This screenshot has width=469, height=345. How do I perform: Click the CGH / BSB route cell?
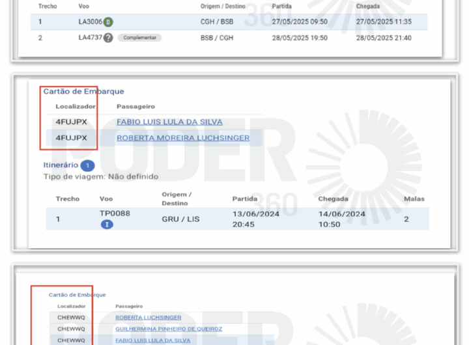217,21
